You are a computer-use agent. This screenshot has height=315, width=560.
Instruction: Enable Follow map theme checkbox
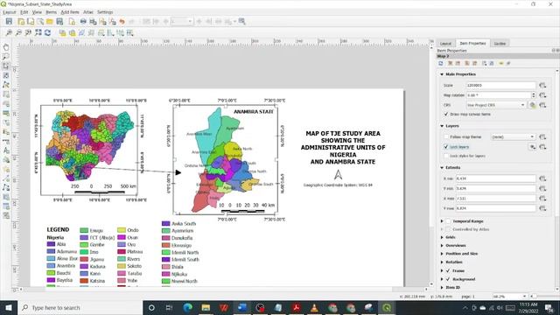(446, 136)
